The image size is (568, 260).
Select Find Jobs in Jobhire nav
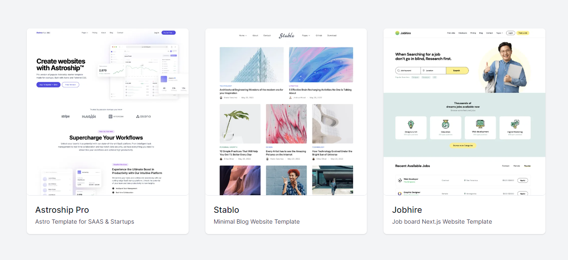451,33
